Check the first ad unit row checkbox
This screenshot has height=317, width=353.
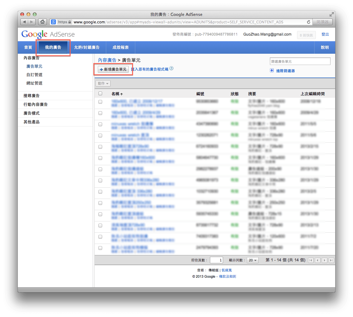pos(100,102)
